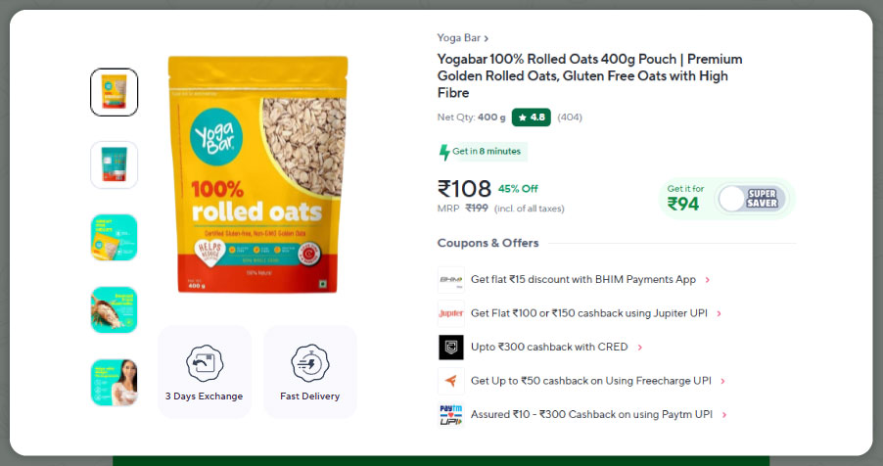Click the BHIM Payments App logo icon
This screenshot has width=883, height=466.
click(x=450, y=280)
